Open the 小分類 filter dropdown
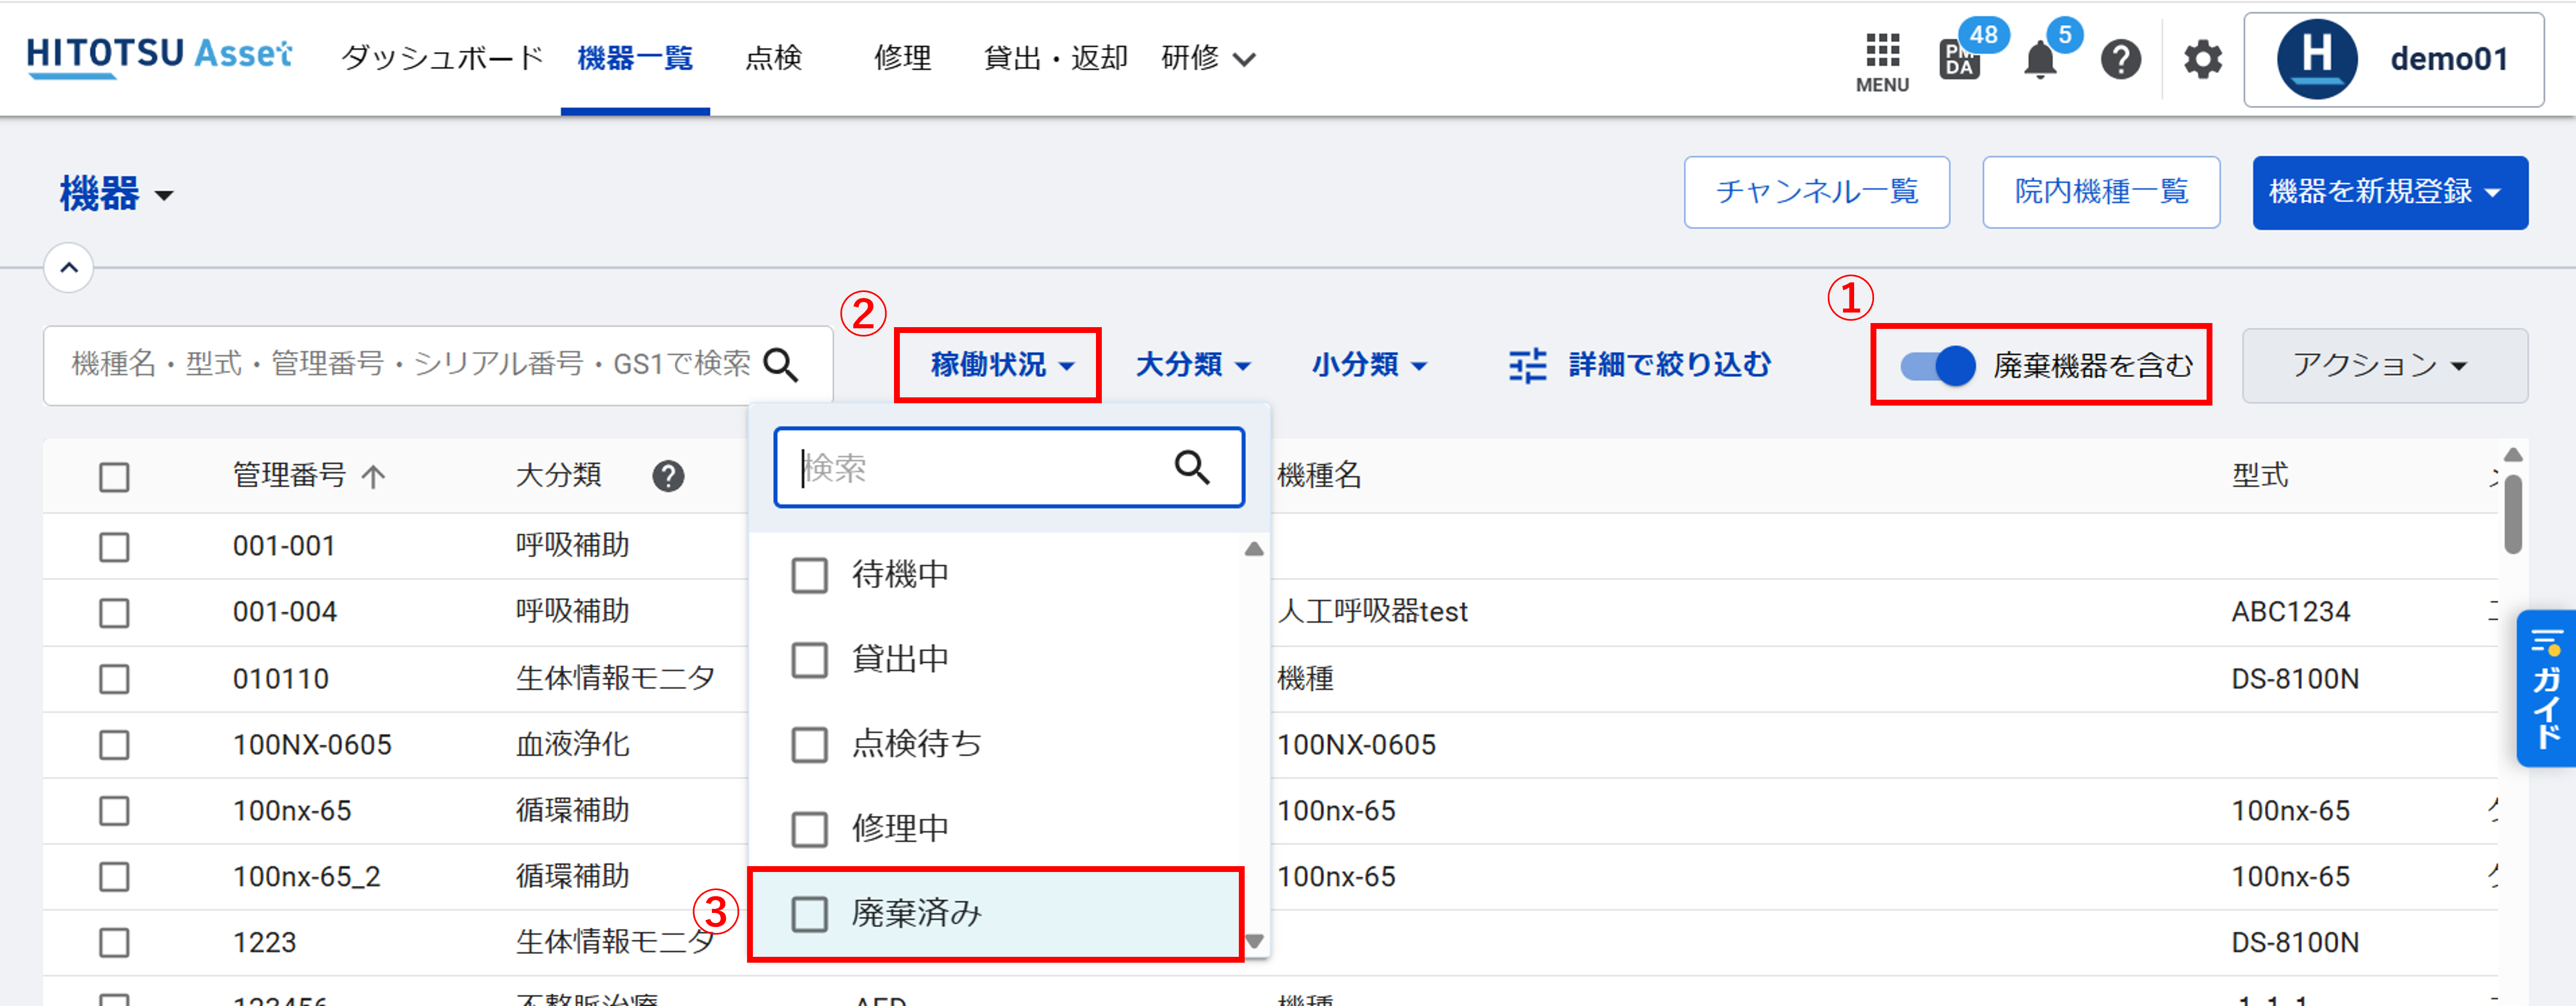 tap(1369, 365)
